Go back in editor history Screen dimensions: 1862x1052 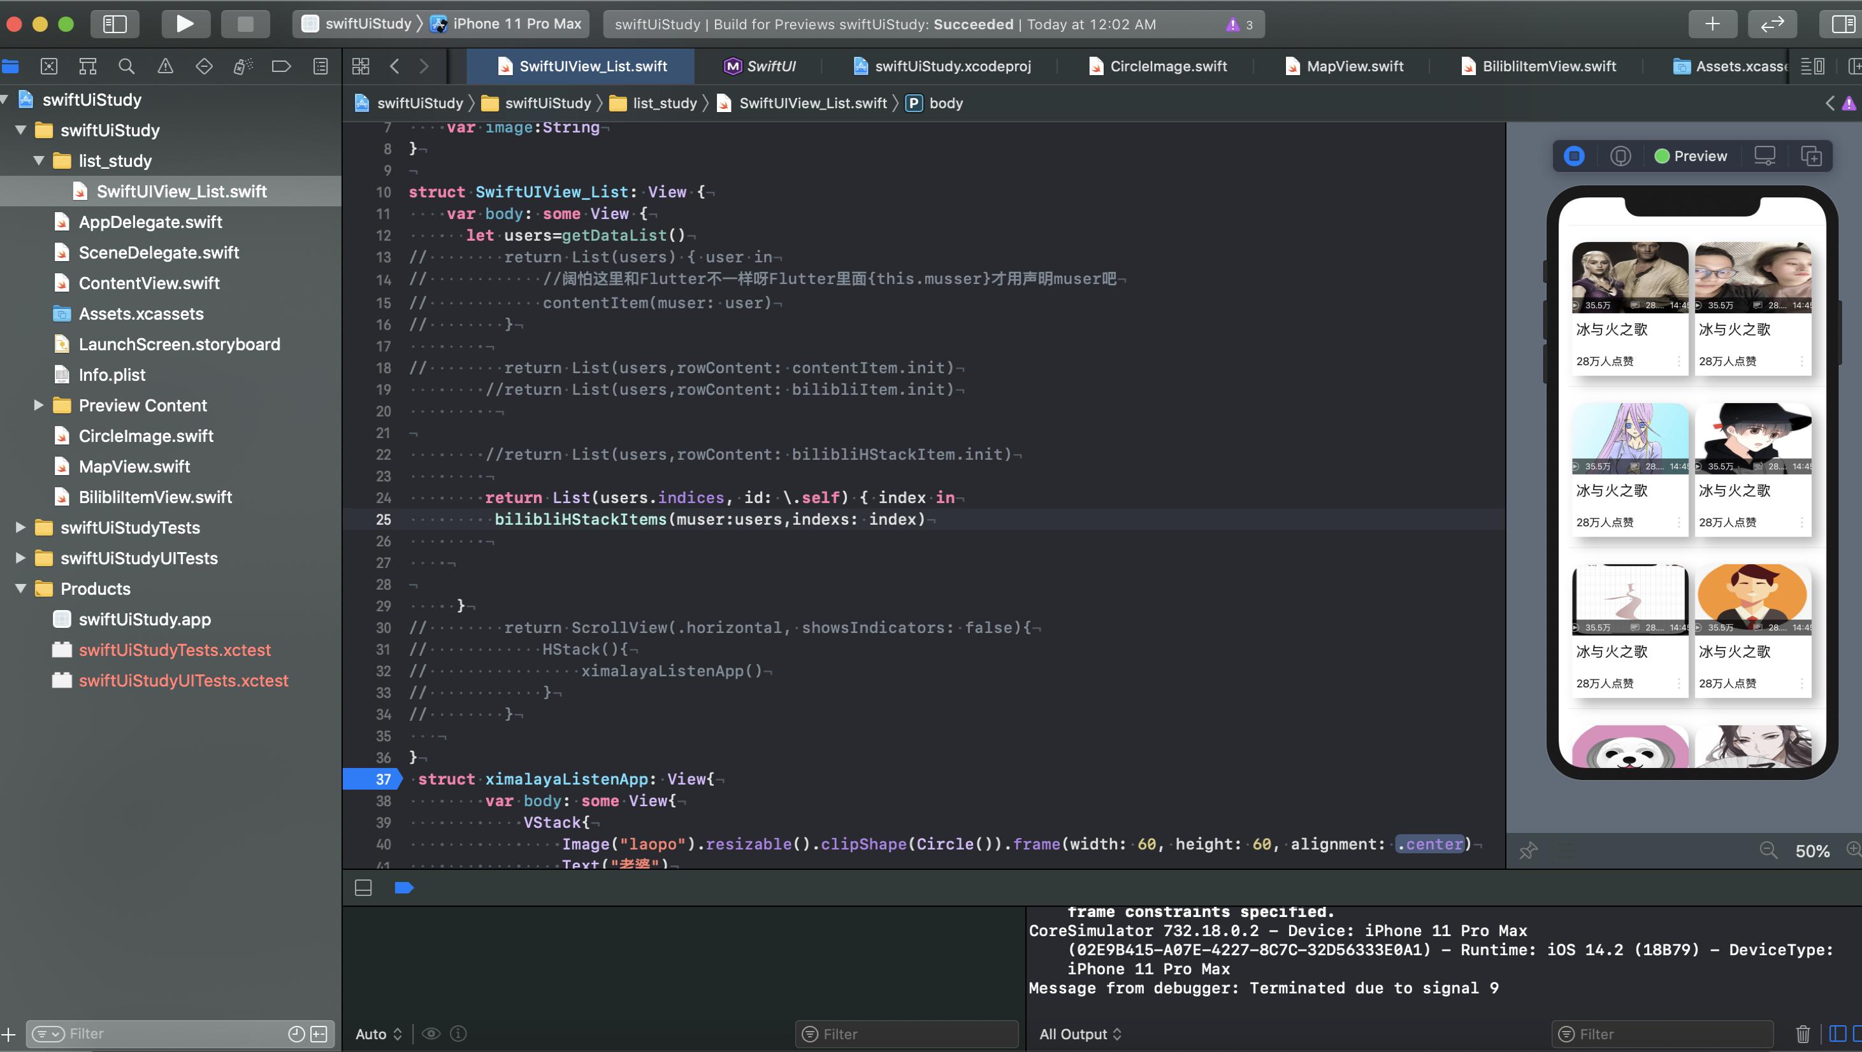(394, 66)
